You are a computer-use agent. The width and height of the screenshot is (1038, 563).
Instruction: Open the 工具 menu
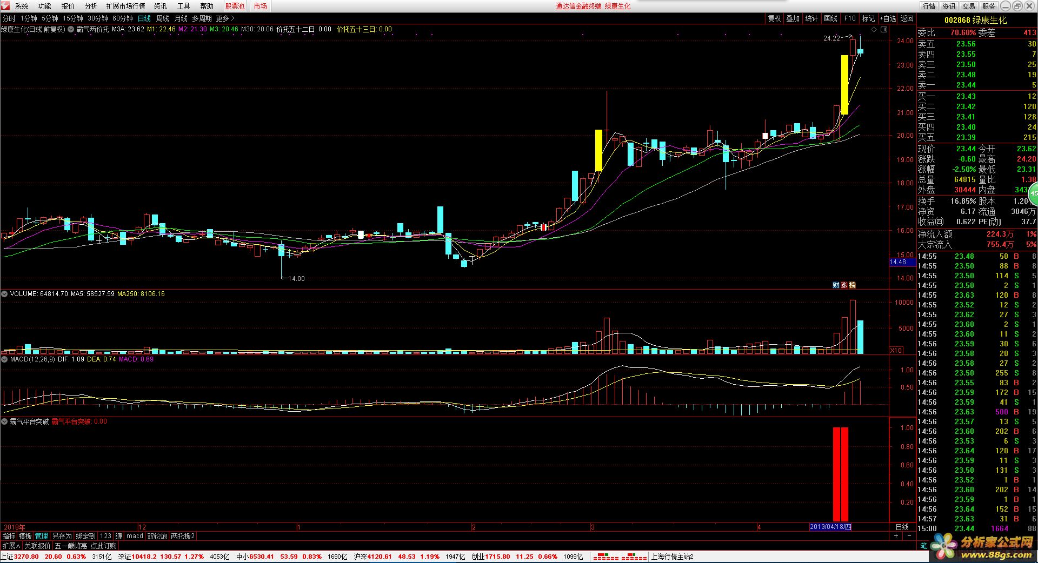(x=184, y=6)
